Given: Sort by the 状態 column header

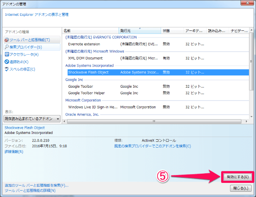Looking at the screenshot, I should [172, 31].
